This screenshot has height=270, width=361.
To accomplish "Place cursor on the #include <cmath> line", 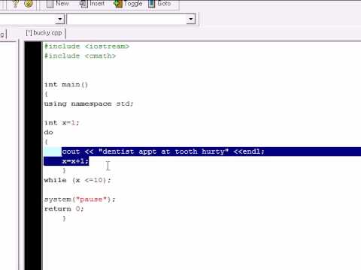I will pos(80,55).
